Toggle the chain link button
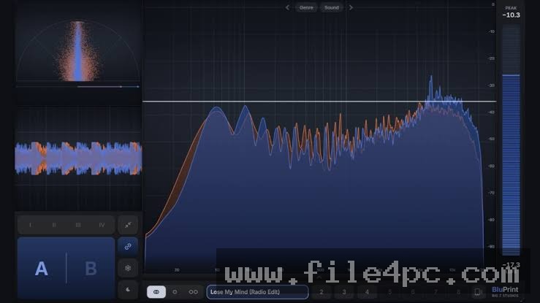Screen dimensions: 540x303 128,247
